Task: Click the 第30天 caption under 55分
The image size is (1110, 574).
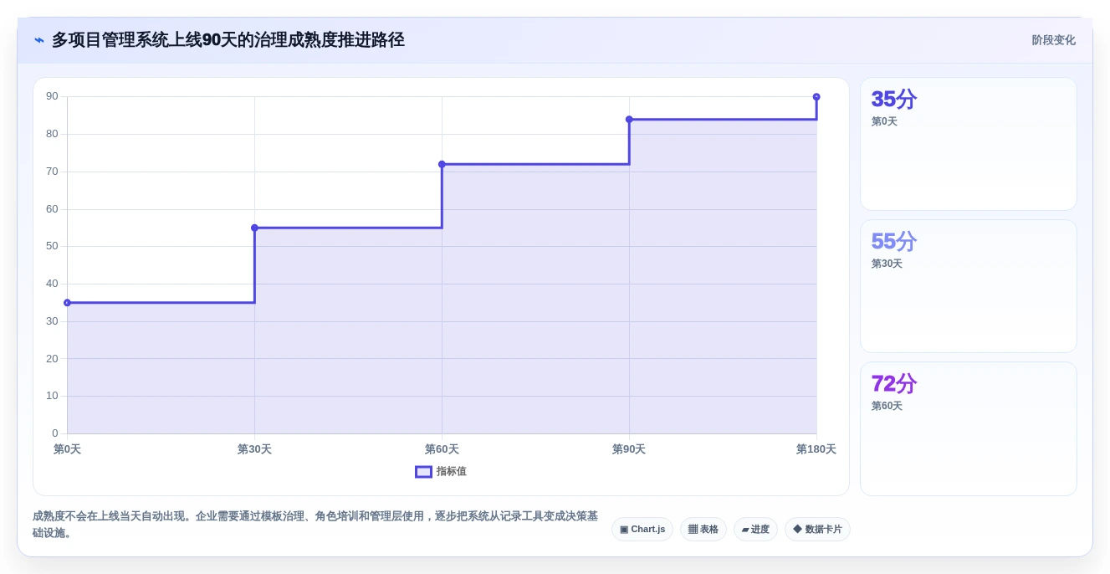Action: click(x=887, y=264)
